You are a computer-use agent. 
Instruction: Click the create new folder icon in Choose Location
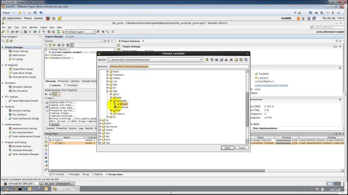[x=236, y=60]
